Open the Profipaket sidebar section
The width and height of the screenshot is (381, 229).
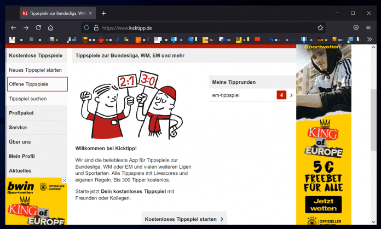21,113
